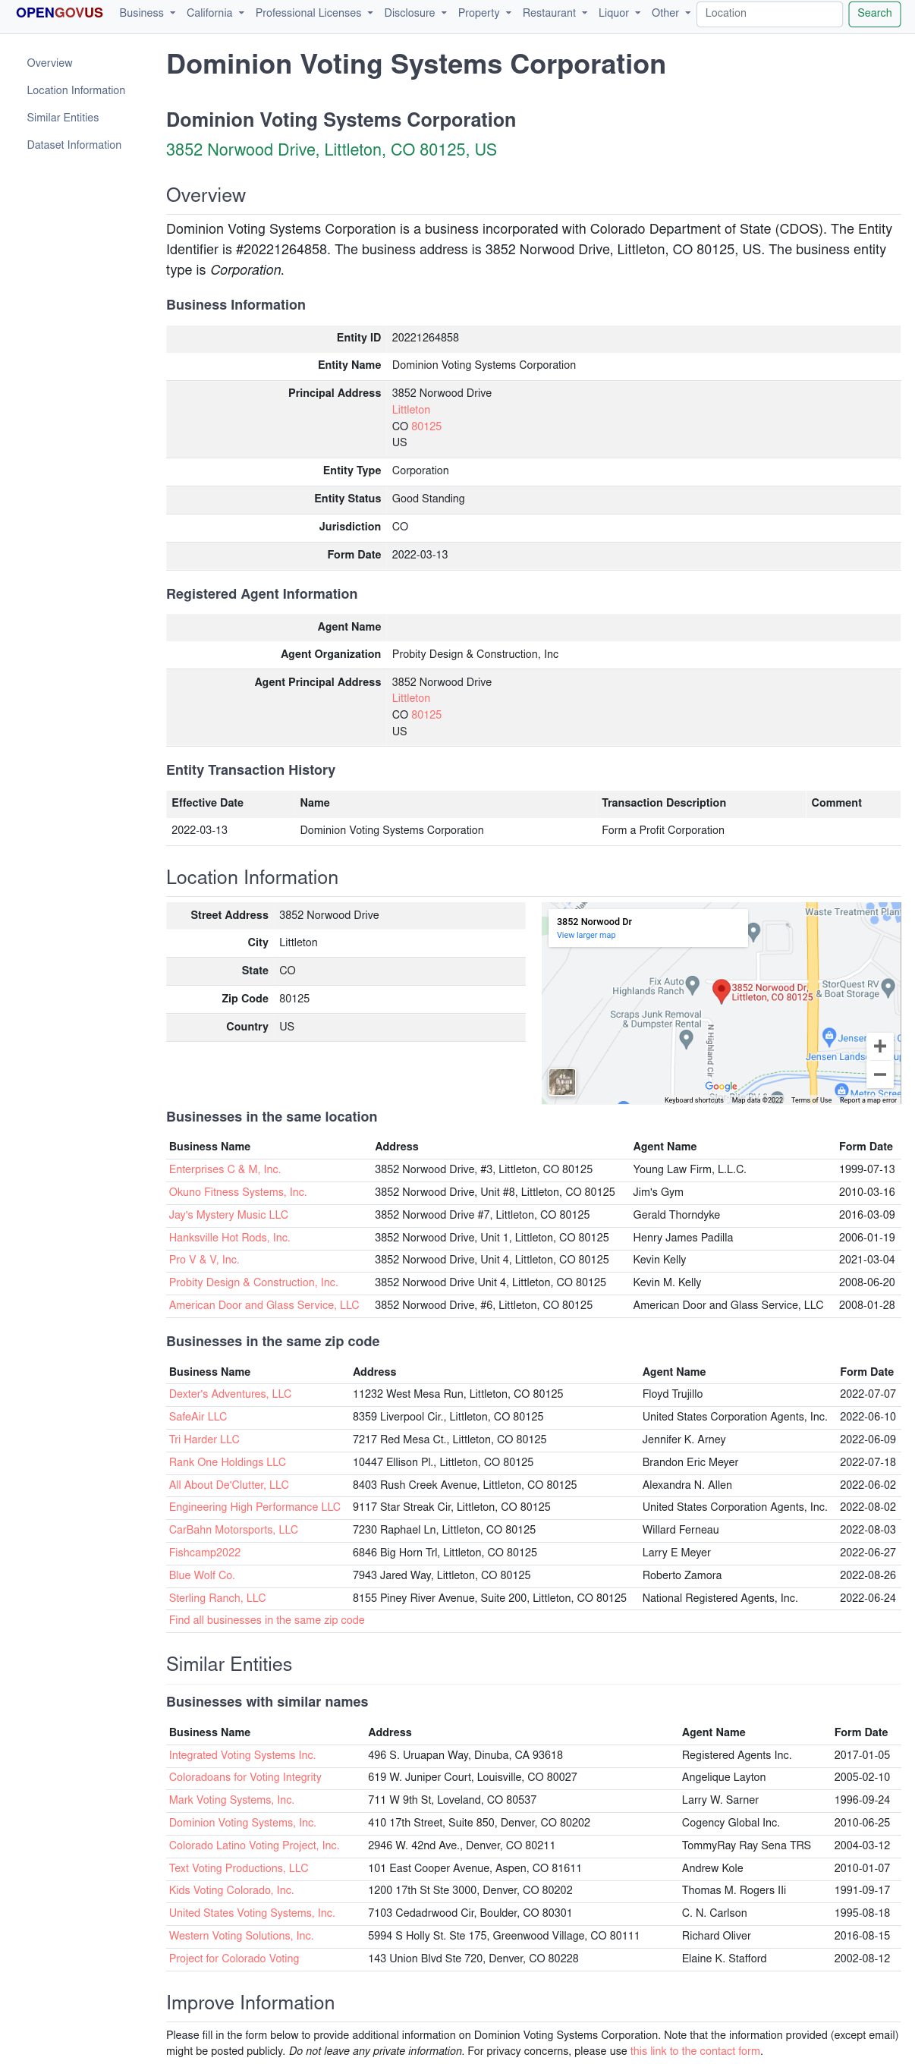Click the Scraps Junk Removal map marker
Viewport: 915px width, 2064px height.
pyautogui.click(x=685, y=1038)
